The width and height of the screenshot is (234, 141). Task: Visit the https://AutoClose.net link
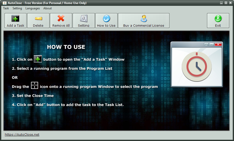[x=22, y=135]
